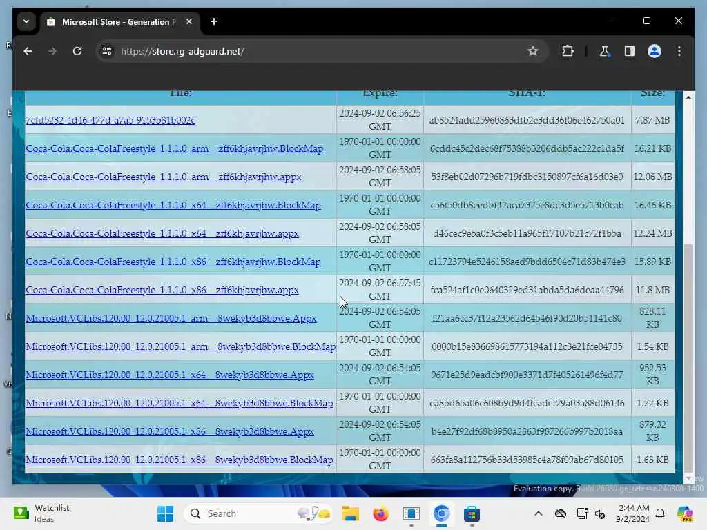Screen dimensions: 707x530
Task: Close the Microsoft Store tab
Action: point(189,21)
